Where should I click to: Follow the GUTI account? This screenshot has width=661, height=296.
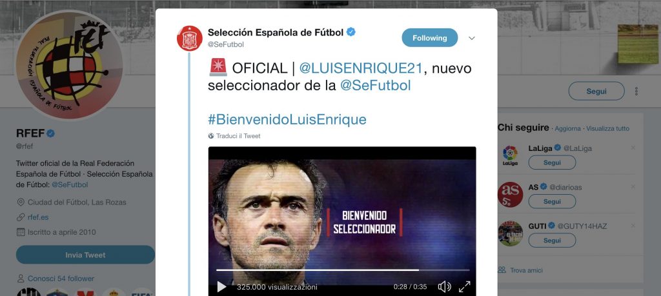[552, 241]
